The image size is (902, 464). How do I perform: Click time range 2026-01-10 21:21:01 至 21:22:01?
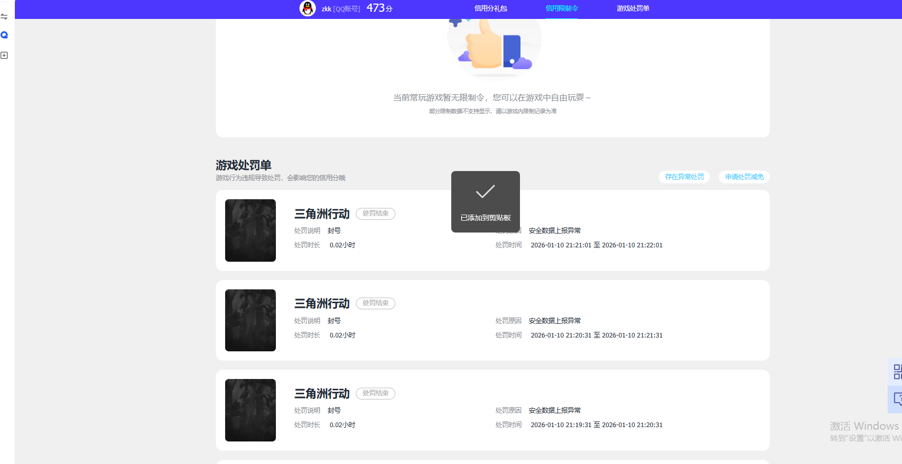596,245
